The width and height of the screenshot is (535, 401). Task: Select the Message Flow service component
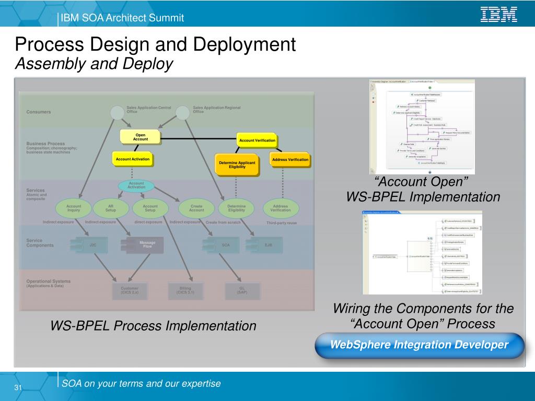click(x=143, y=245)
